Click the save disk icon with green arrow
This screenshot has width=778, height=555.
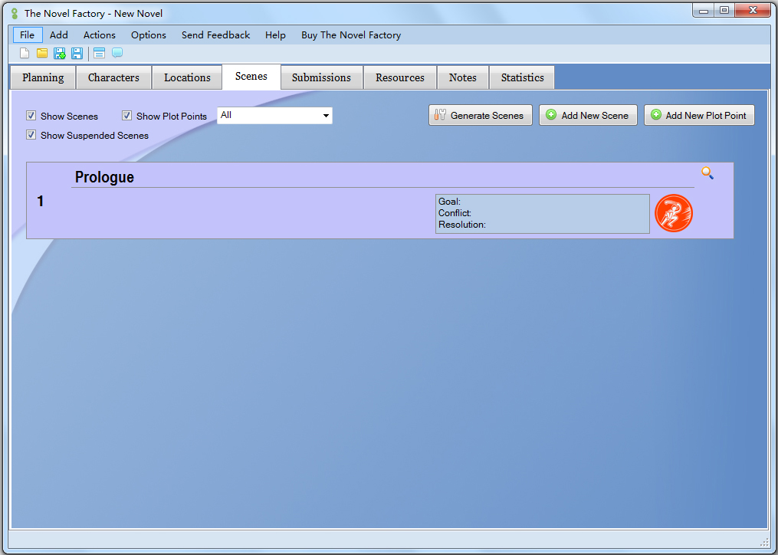(60, 53)
